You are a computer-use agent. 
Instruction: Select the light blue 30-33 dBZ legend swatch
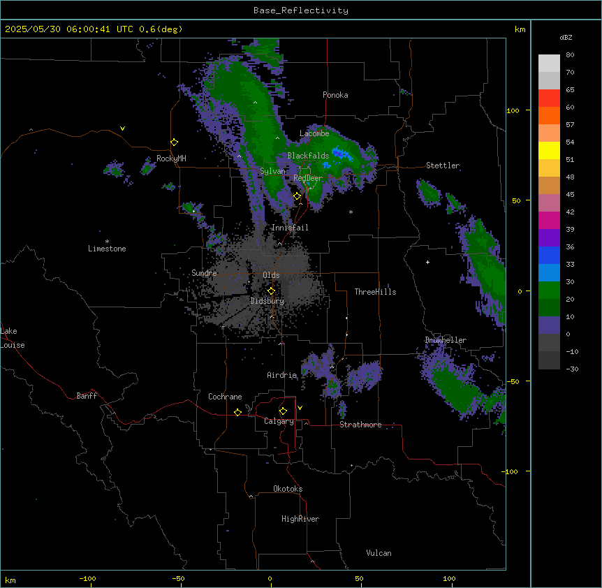pos(549,272)
